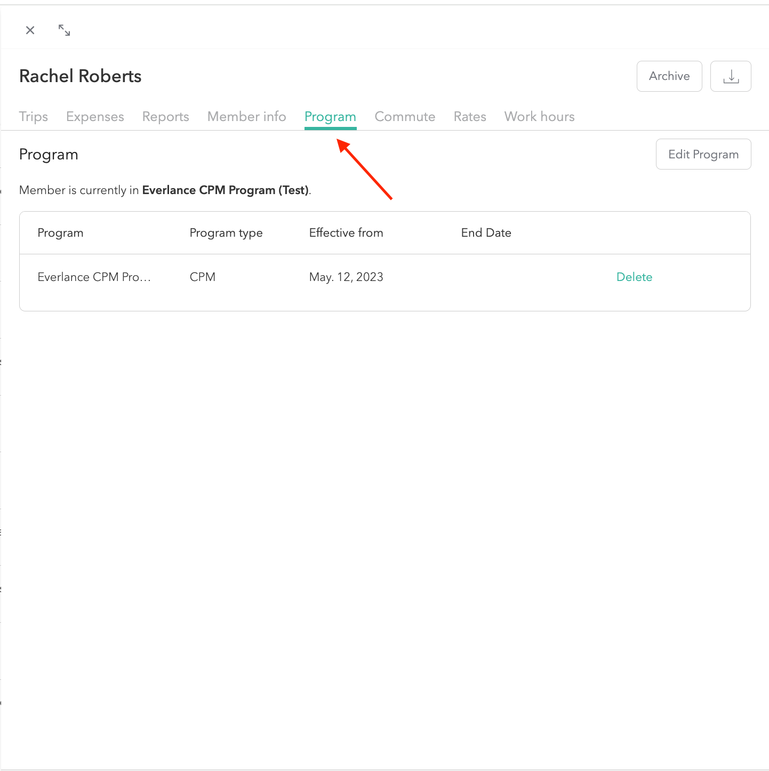Open the Edit Program button

point(703,154)
